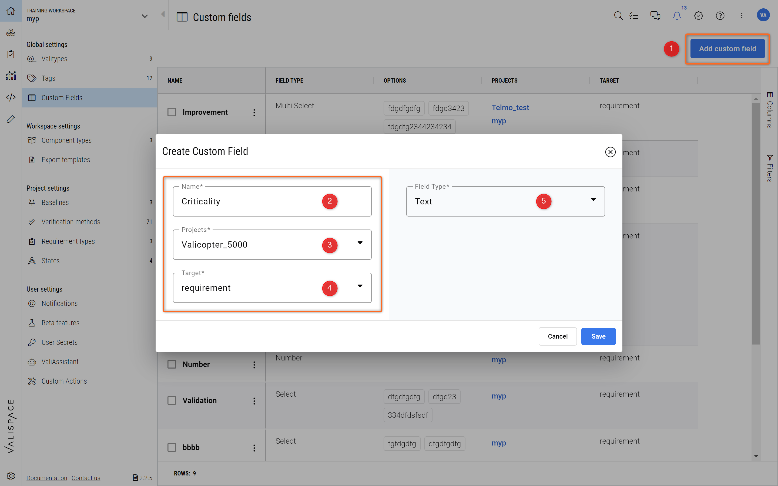Open ValiAssistant in sidebar
Image resolution: width=778 pixels, height=486 pixels.
tap(89, 362)
